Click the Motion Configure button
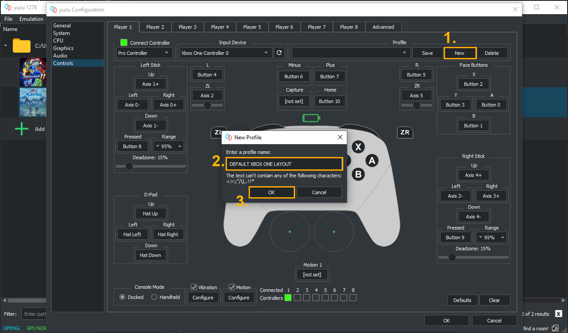This screenshot has width=568, height=333. coord(239,298)
